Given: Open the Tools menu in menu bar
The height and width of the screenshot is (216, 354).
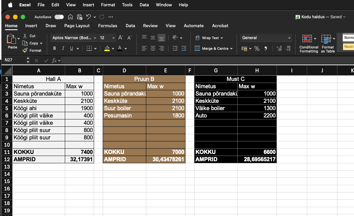Looking at the screenshot, I should click(x=127, y=5).
